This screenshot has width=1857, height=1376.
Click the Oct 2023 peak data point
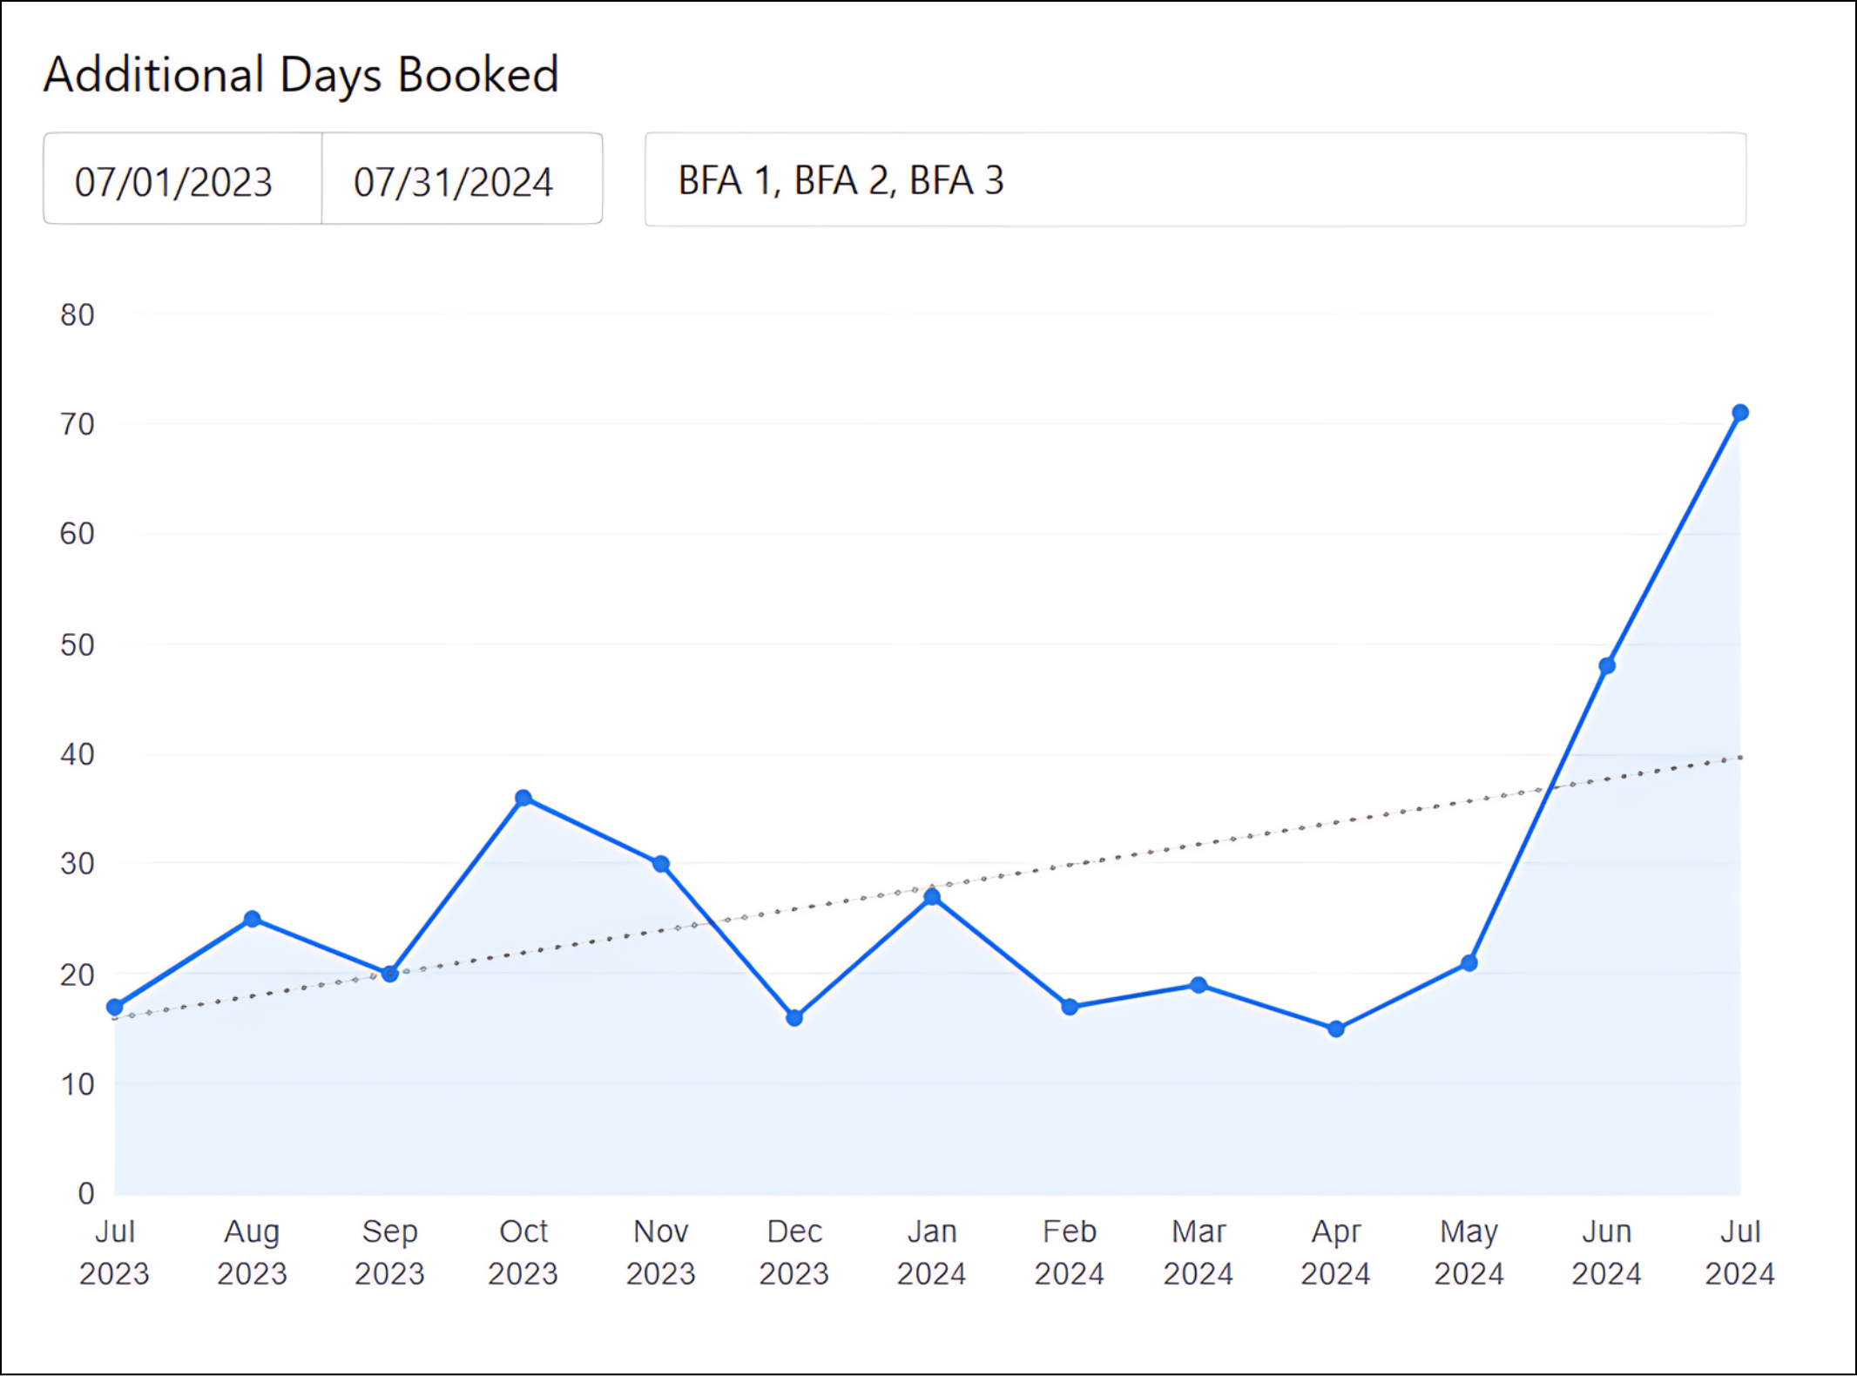click(523, 798)
